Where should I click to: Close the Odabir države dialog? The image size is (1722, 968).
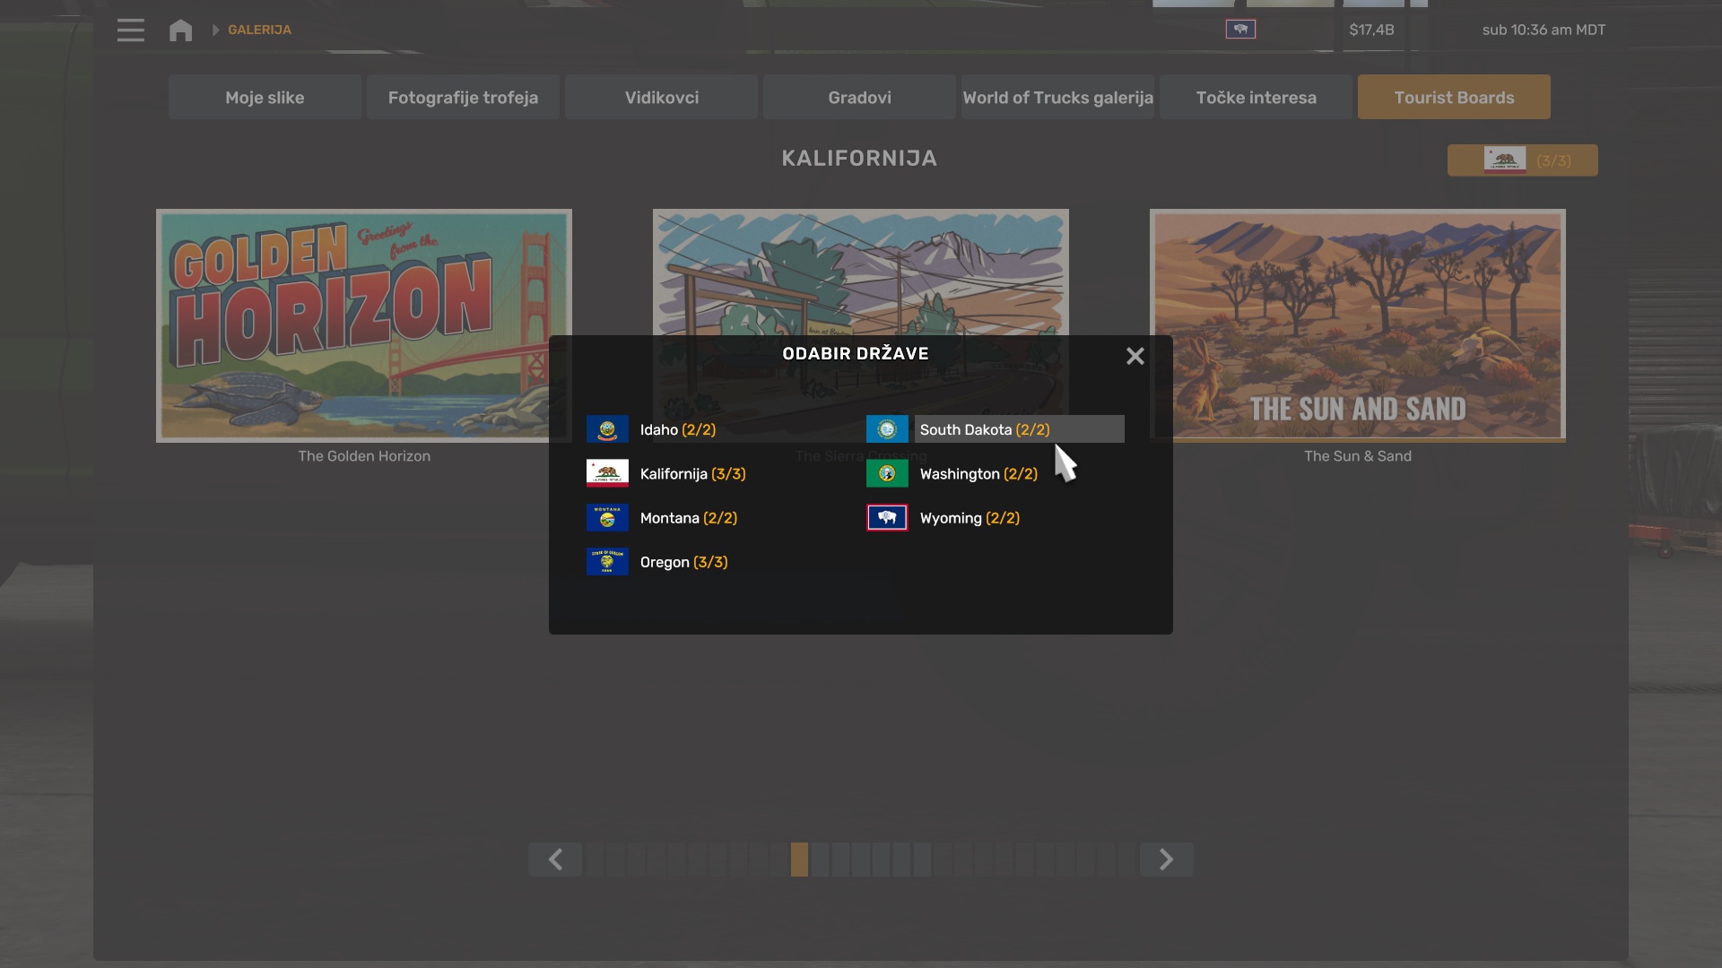click(x=1135, y=356)
